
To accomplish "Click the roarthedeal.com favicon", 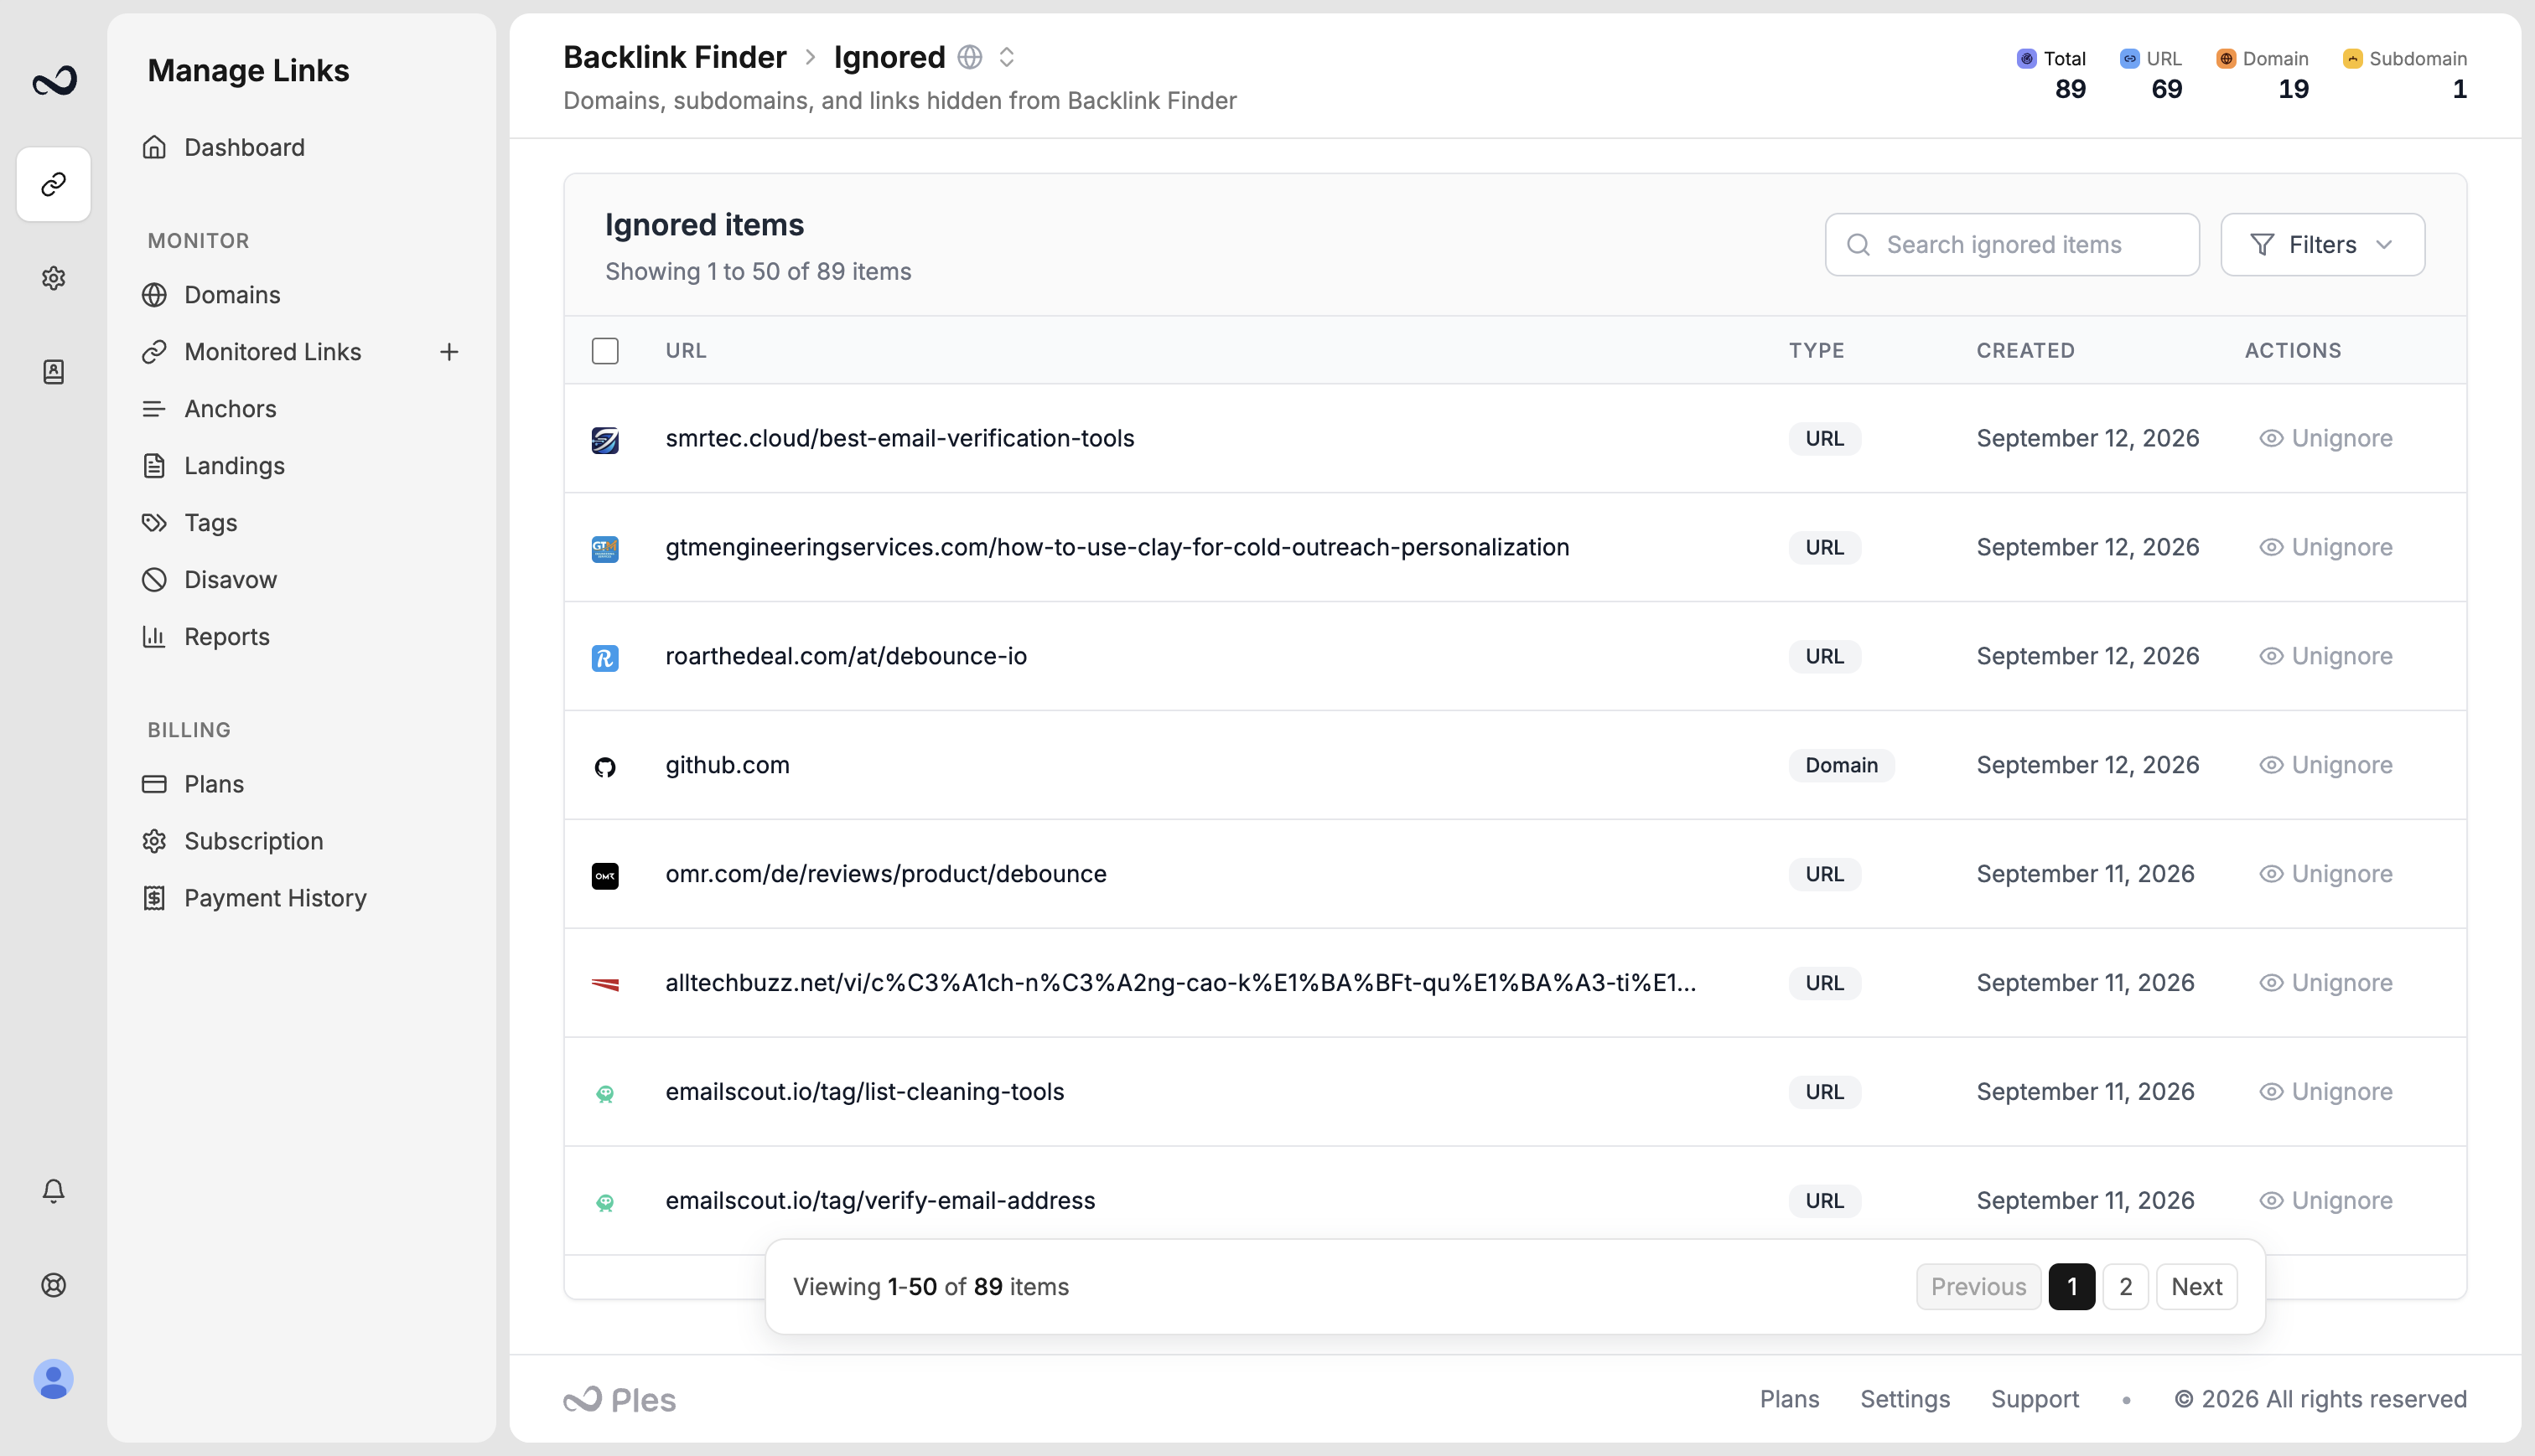I will pyautogui.click(x=605, y=657).
